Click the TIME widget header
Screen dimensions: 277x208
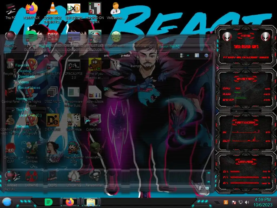[246, 36]
